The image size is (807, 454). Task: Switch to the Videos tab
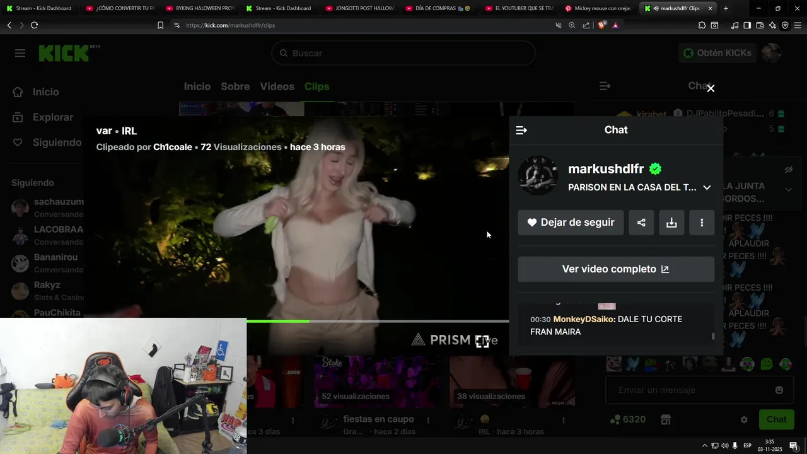tap(277, 86)
